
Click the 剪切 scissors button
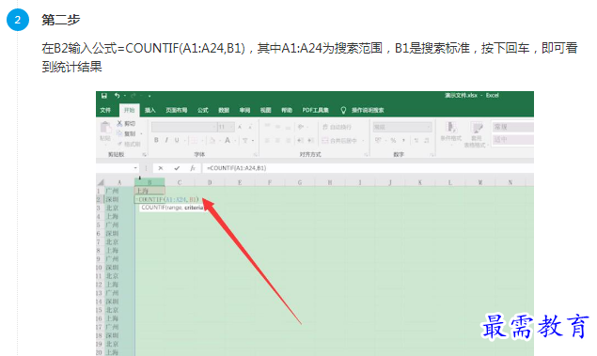126,123
